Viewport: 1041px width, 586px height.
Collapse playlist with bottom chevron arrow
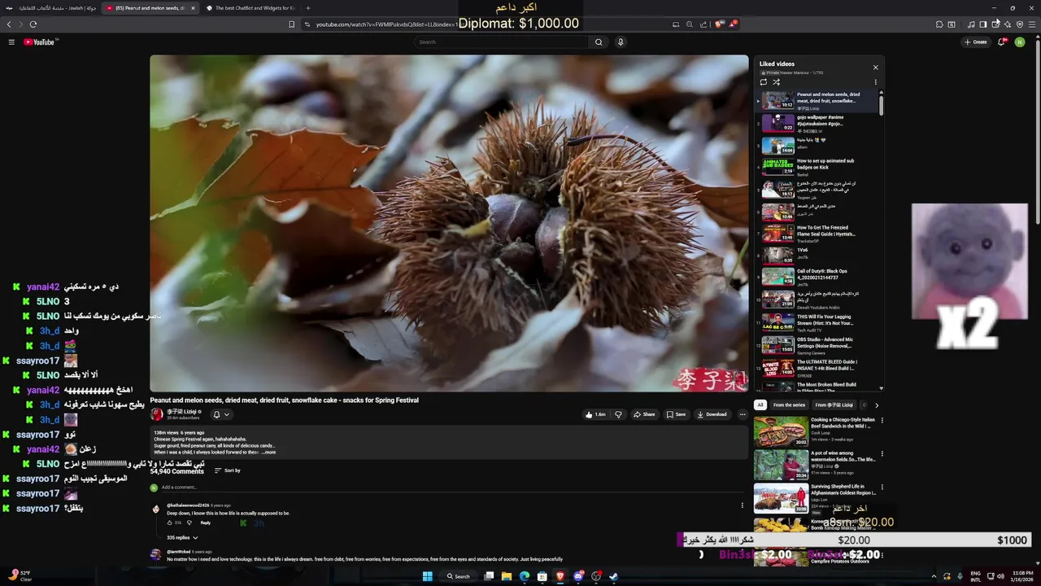[882, 388]
